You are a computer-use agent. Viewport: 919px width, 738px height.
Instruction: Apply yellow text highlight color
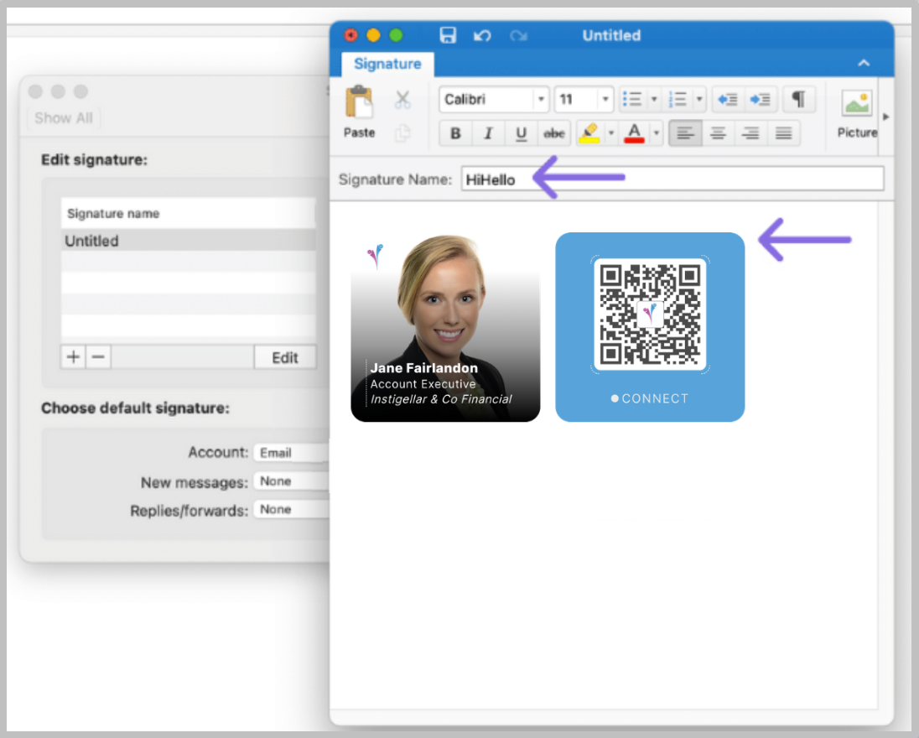[x=589, y=133]
